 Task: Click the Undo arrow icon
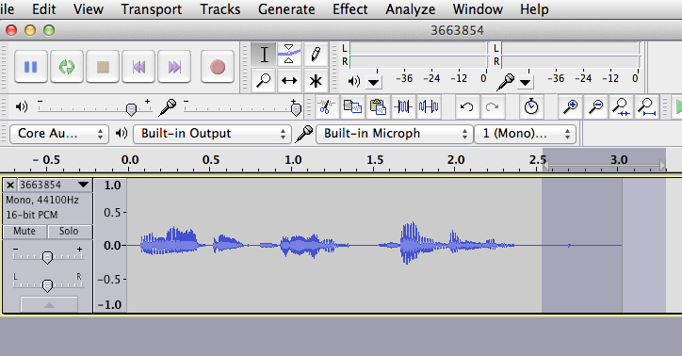466,107
